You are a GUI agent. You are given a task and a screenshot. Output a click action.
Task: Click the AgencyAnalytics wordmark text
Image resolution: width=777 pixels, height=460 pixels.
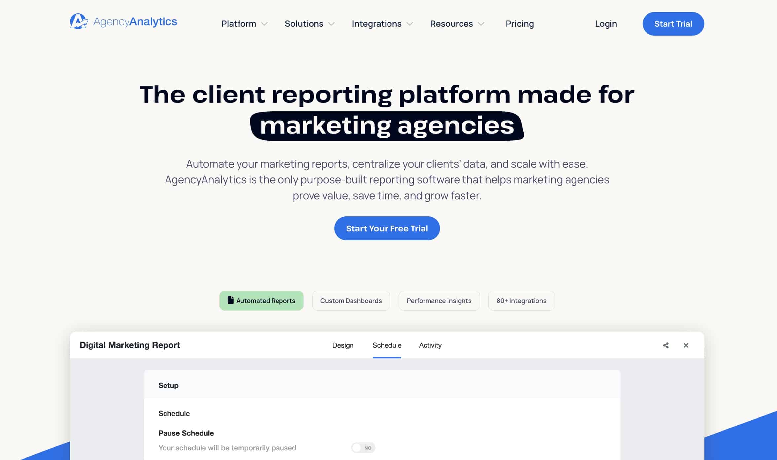pyautogui.click(x=135, y=22)
